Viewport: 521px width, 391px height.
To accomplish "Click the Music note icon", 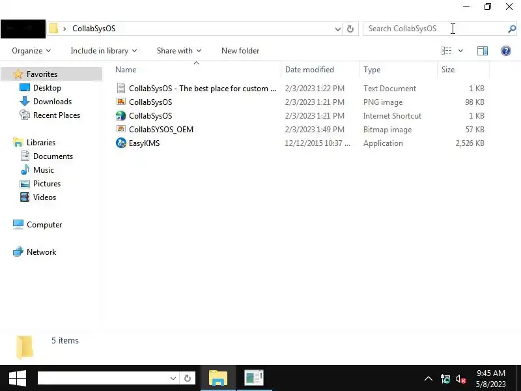I will 25,169.
